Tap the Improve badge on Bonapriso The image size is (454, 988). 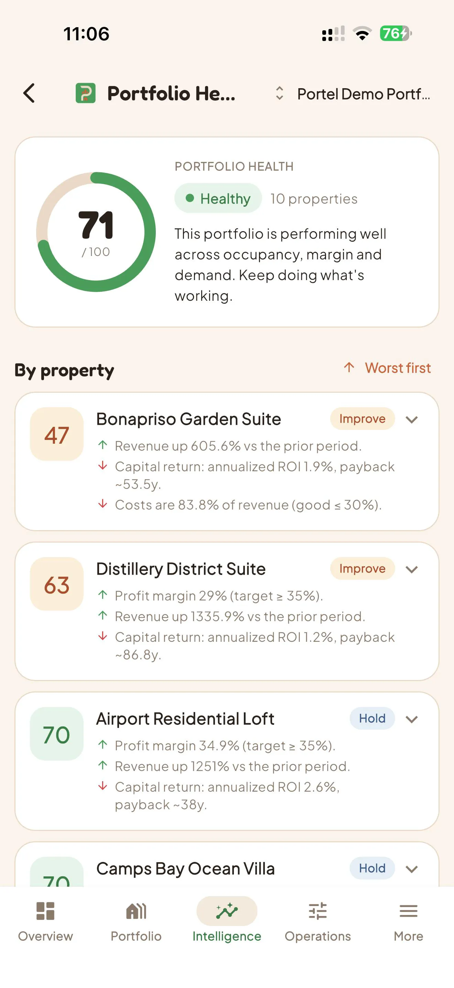[x=362, y=419]
